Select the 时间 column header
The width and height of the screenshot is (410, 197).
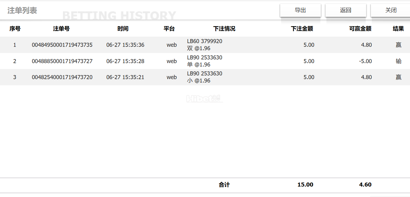coord(123,29)
